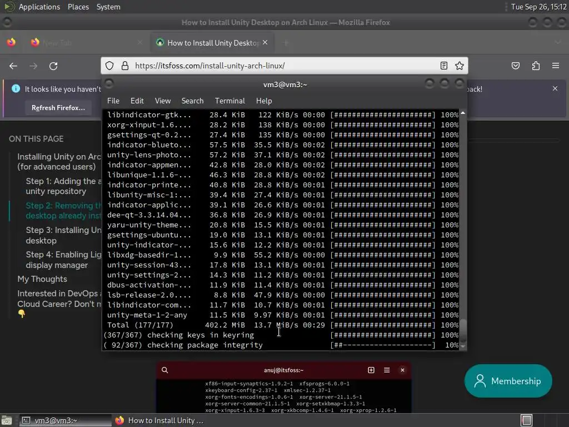Viewport: 569px width, 427px height.
Task: Open terminal Help menu
Action: (x=264, y=101)
